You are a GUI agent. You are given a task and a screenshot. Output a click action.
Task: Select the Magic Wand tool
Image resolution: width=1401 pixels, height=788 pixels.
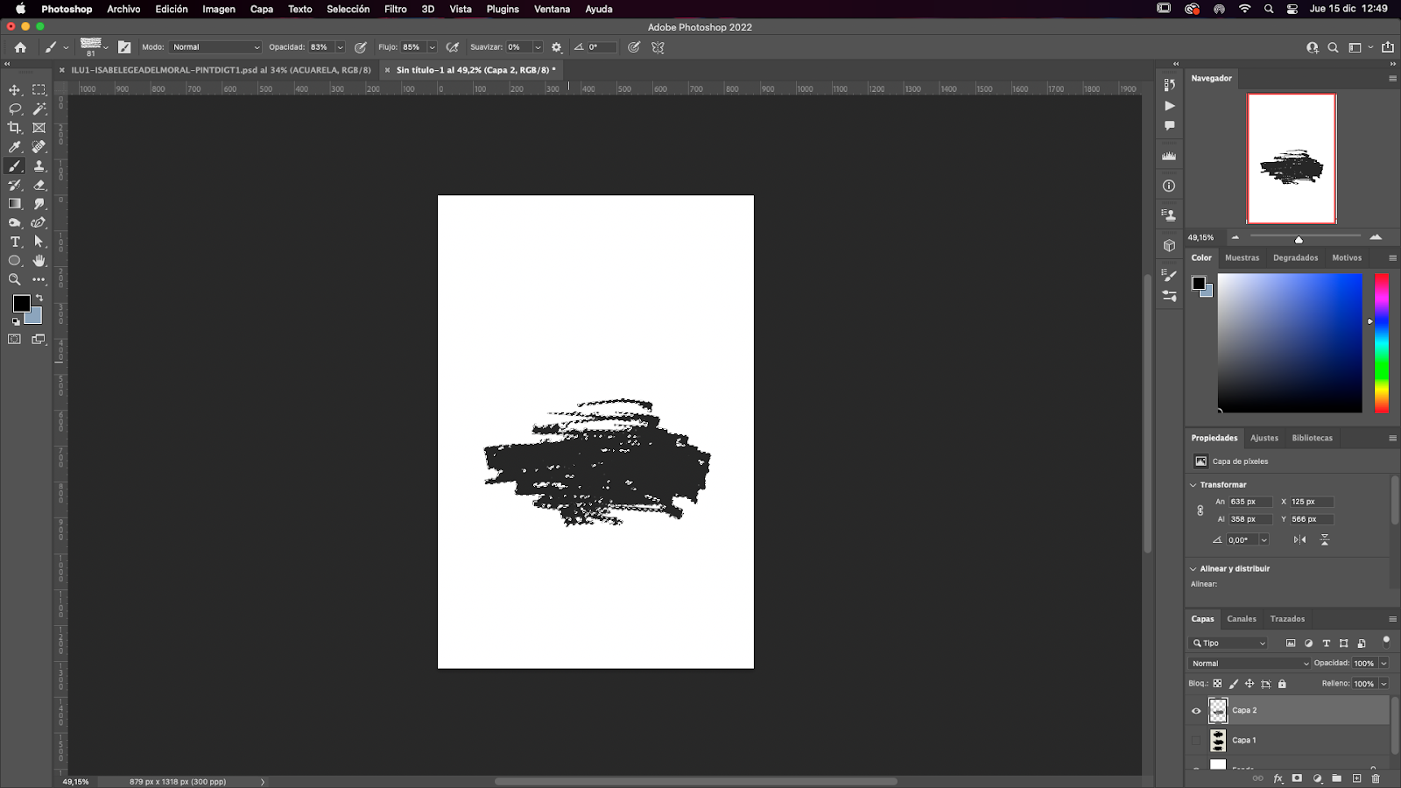click(x=39, y=109)
